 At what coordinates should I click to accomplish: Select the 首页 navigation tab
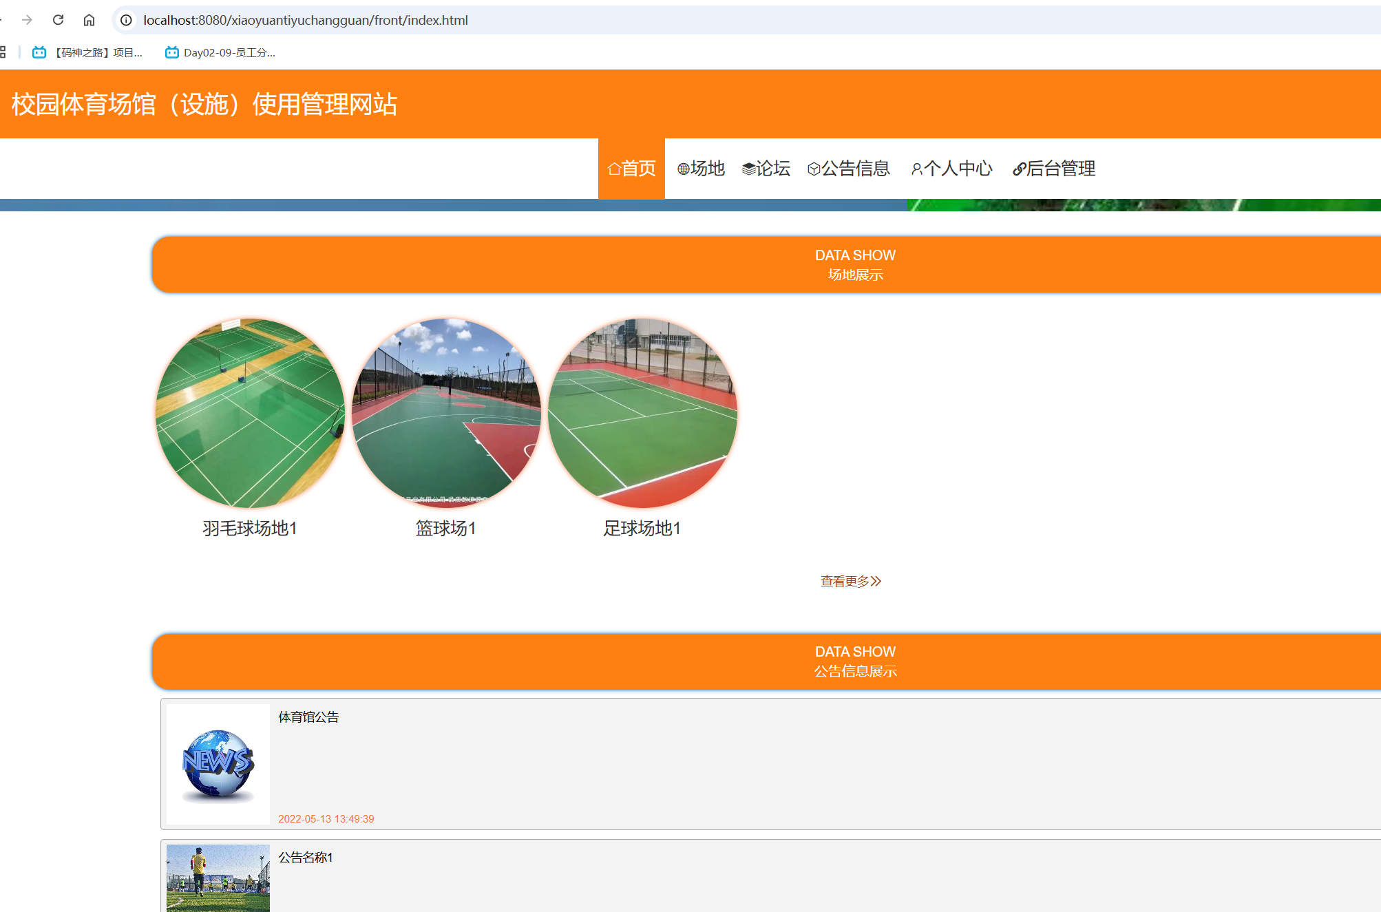pyautogui.click(x=631, y=169)
